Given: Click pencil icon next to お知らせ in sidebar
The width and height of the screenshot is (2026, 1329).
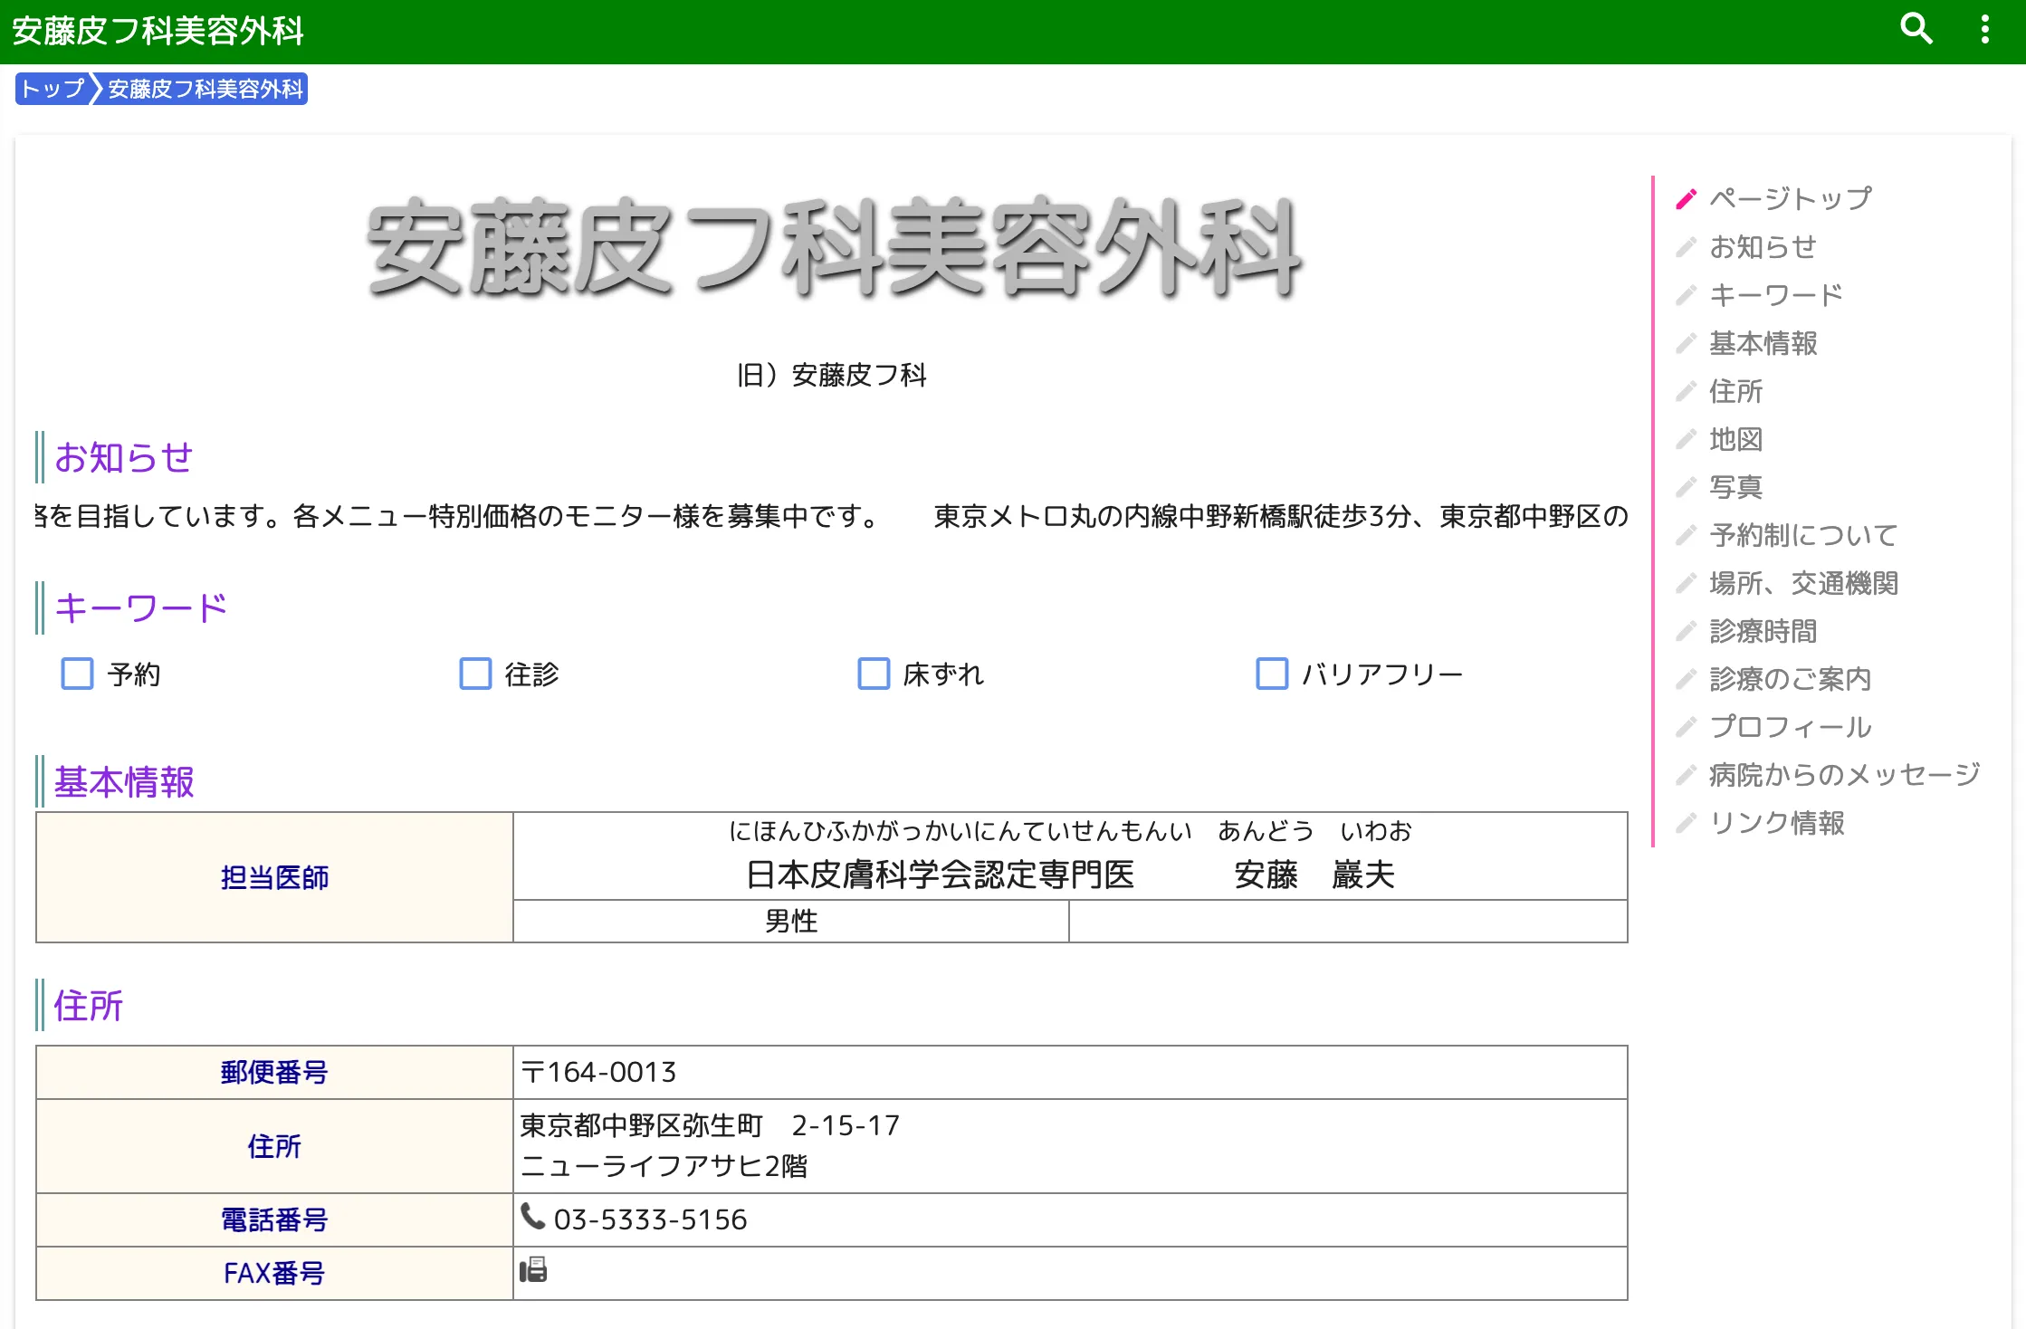Looking at the screenshot, I should [x=1686, y=247].
